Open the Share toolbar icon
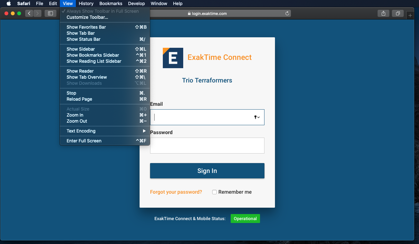This screenshot has height=244, width=419. click(x=384, y=13)
